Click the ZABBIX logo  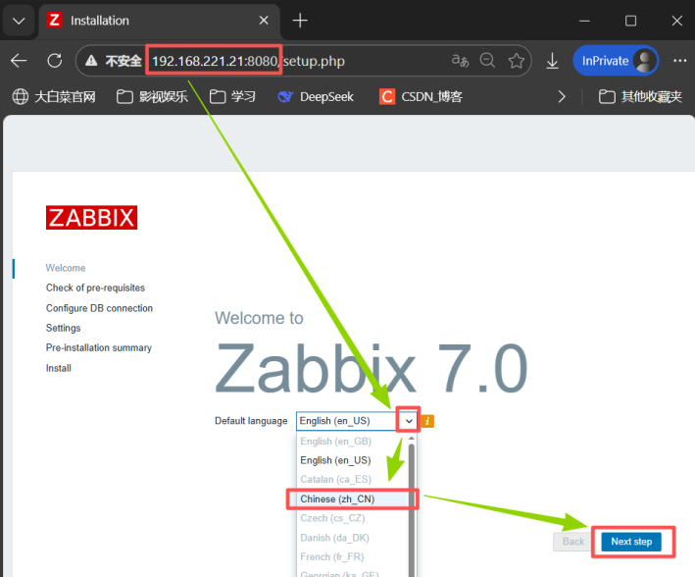click(91, 218)
